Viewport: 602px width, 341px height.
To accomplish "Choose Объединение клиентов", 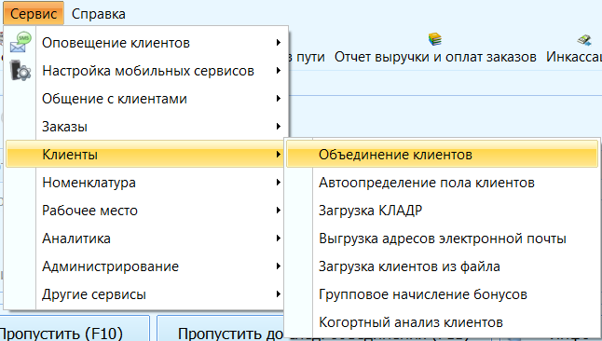I will pyautogui.click(x=443, y=155).
